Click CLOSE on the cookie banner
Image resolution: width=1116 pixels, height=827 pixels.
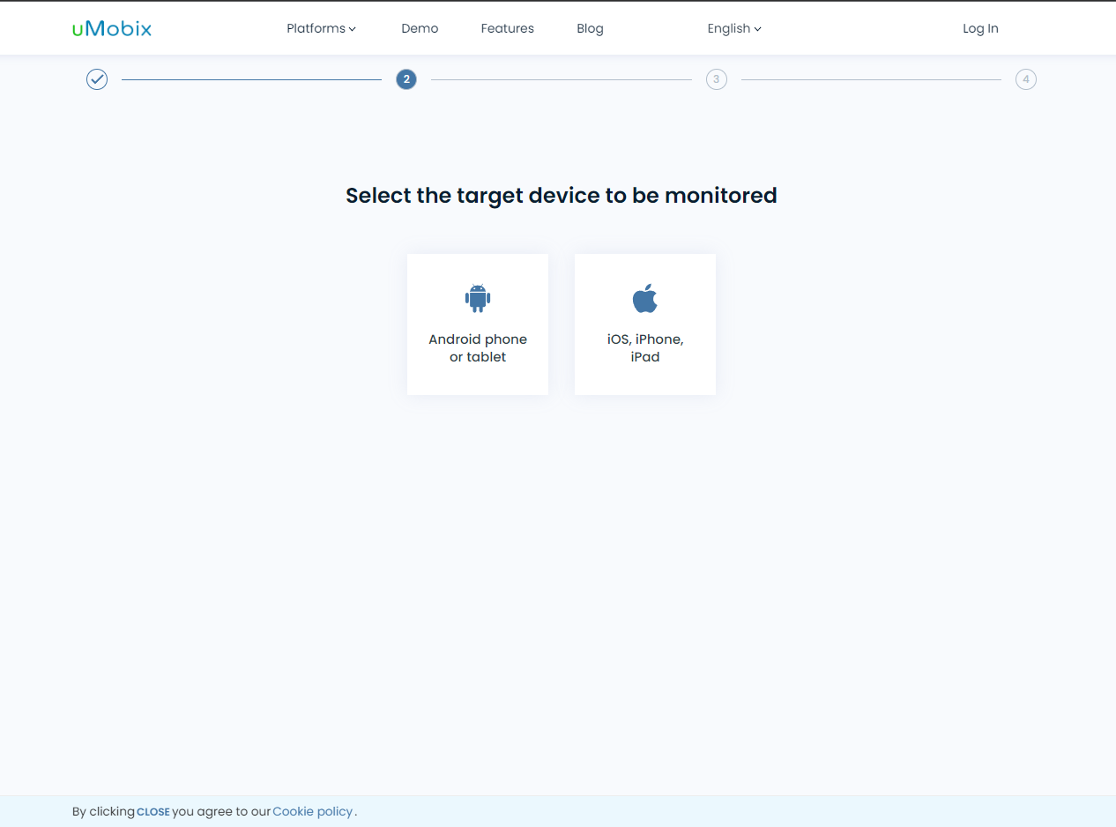153,812
